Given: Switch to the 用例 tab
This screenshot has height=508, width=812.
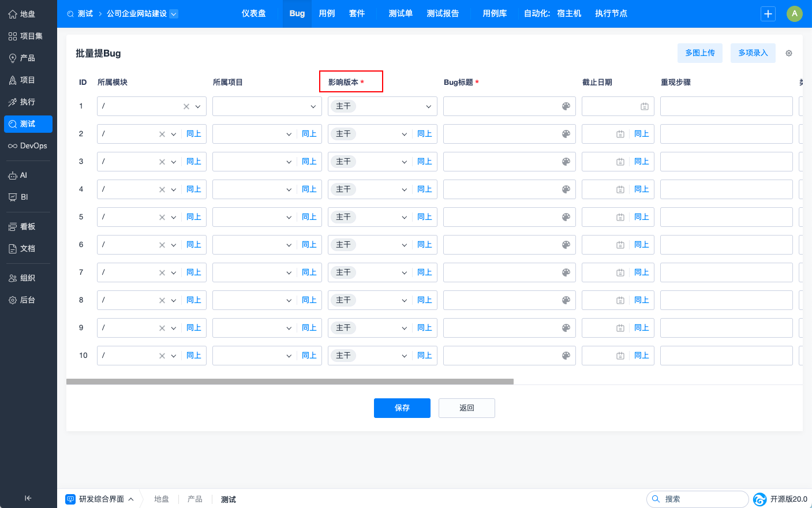Looking at the screenshot, I should pyautogui.click(x=327, y=14).
